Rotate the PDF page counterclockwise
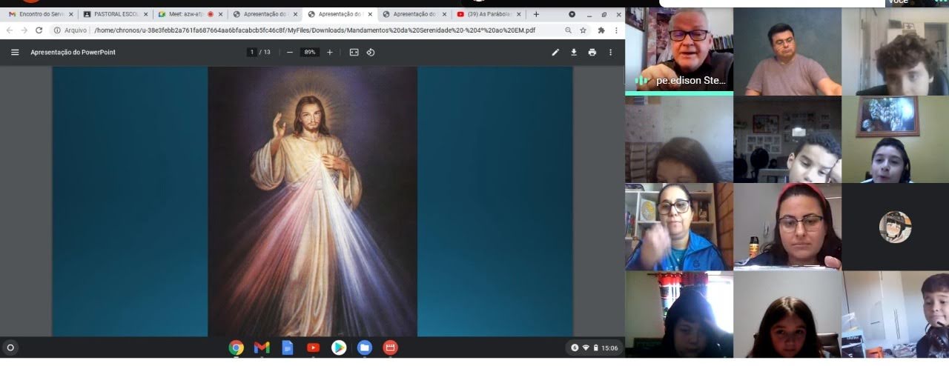The height and width of the screenshot is (366, 949). point(371,53)
